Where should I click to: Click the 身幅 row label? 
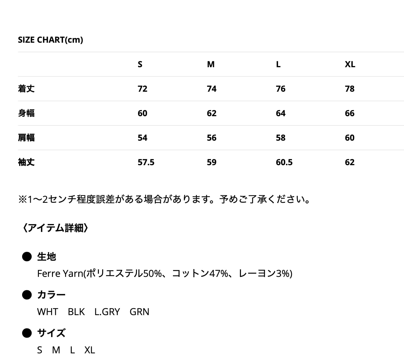(26, 113)
